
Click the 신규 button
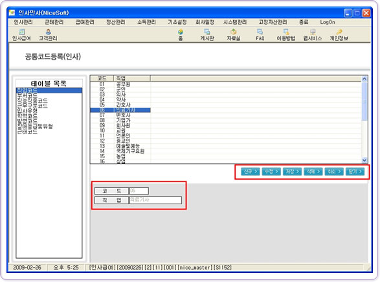tap(251, 172)
